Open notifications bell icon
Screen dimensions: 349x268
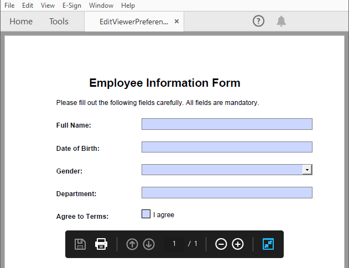[x=281, y=21]
